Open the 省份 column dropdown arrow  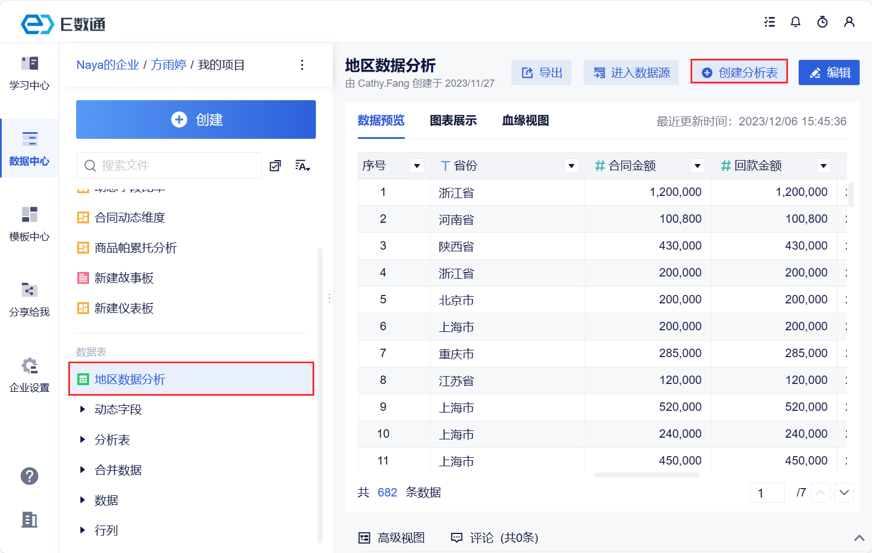(x=571, y=166)
